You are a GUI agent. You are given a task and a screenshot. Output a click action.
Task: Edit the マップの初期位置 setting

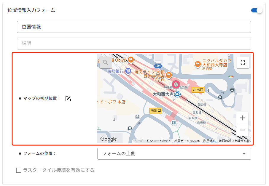tap(68, 99)
